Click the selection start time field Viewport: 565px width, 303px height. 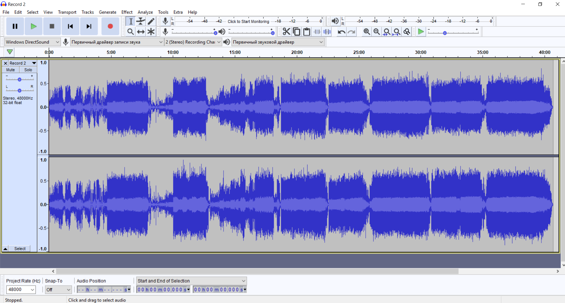163,290
